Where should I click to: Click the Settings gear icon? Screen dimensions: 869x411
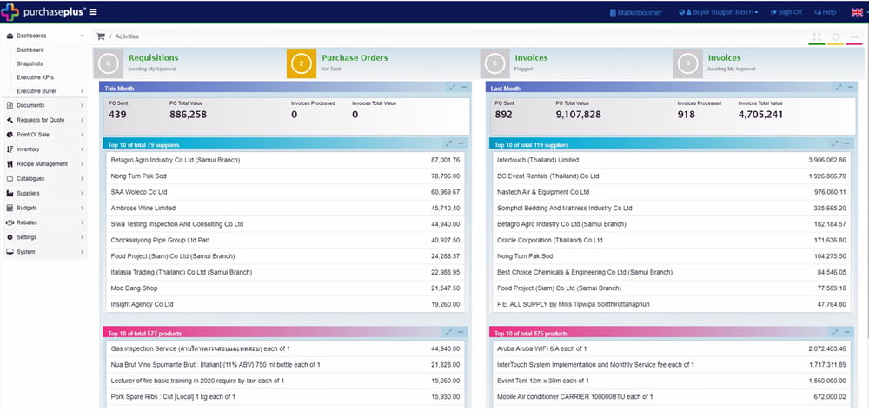[10, 237]
